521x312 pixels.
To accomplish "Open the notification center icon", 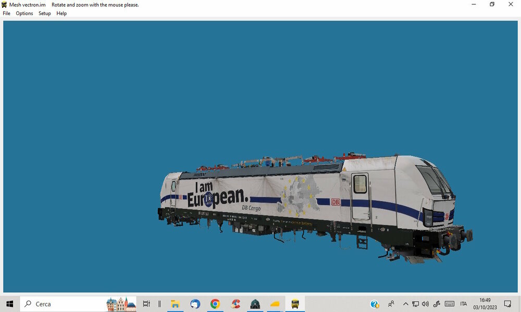I will coord(507,304).
